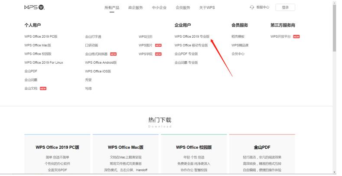Image resolution: width=342 pixels, height=176 pixels.
Task: Select the WPS Office 校园版 menu link
Action: click(38, 54)
